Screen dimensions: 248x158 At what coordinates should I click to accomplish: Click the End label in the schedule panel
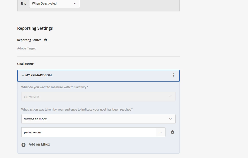pos(24,4)
